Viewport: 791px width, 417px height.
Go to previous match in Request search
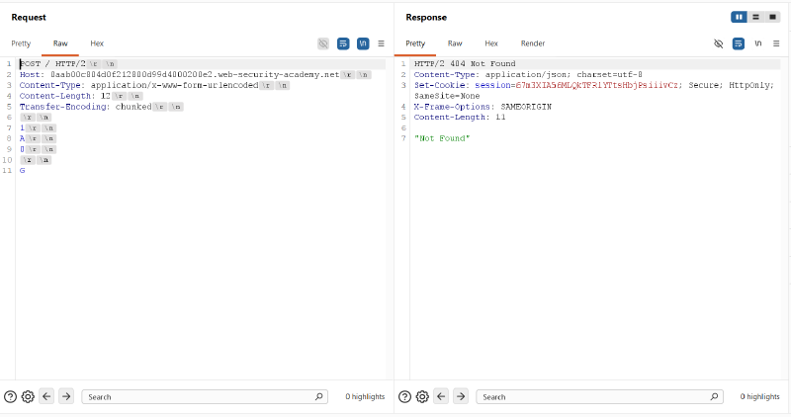(46, 396)
